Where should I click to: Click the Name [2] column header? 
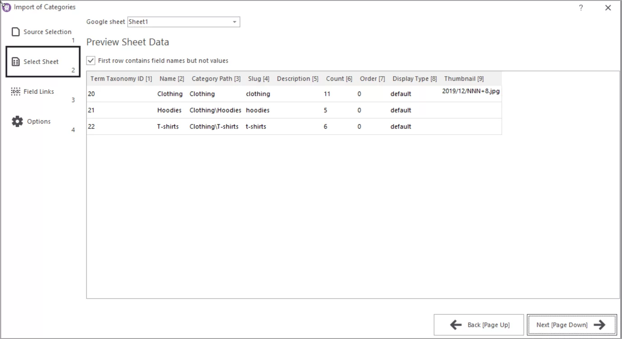point(172,78)
